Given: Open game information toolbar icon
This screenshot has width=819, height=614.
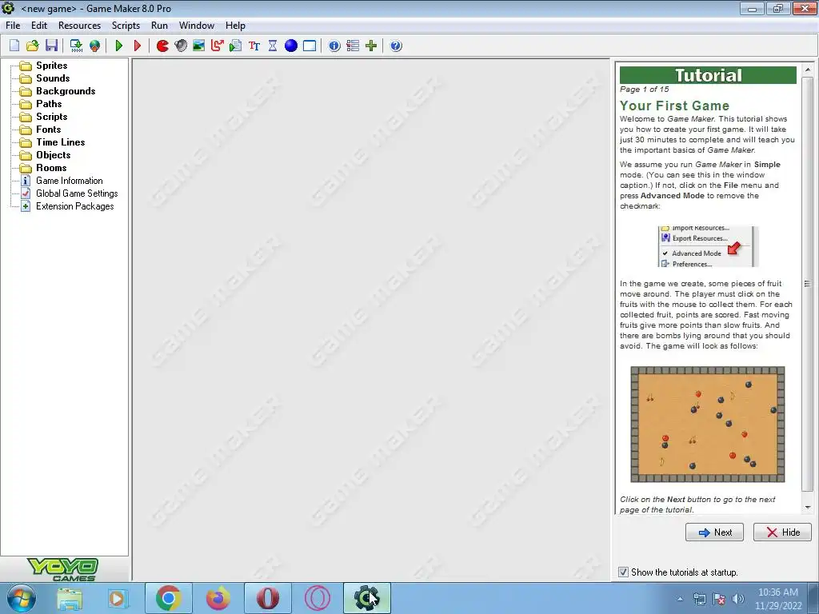Looking at the screenshot, I should point(334,46).
